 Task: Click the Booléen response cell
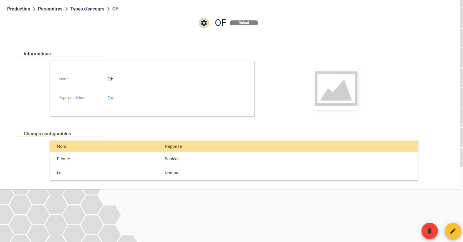(172, 159)
